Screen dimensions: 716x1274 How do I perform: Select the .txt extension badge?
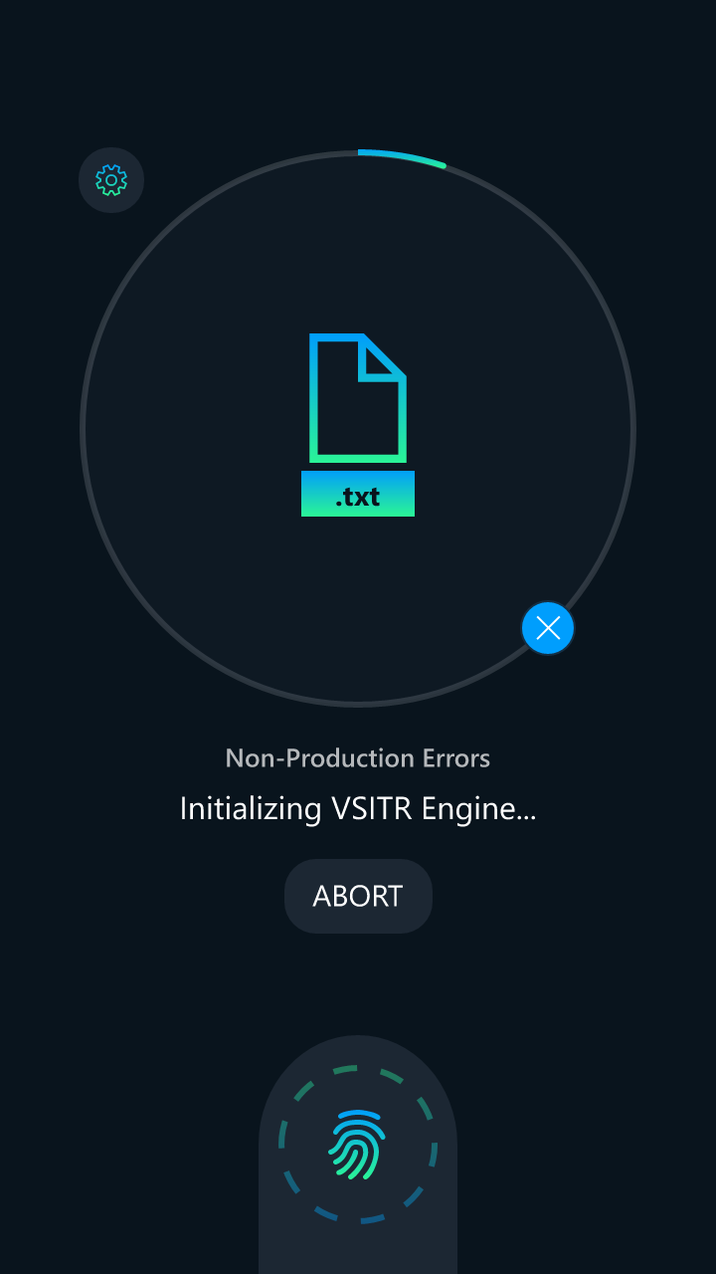357,495
